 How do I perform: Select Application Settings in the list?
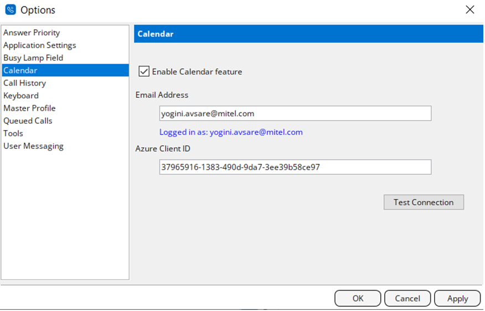click(x=40, y=45)
